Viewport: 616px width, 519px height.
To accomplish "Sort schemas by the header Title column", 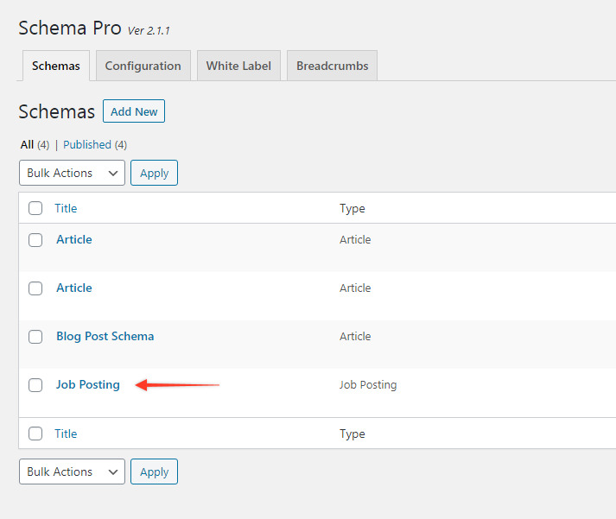I will point(66,208).
